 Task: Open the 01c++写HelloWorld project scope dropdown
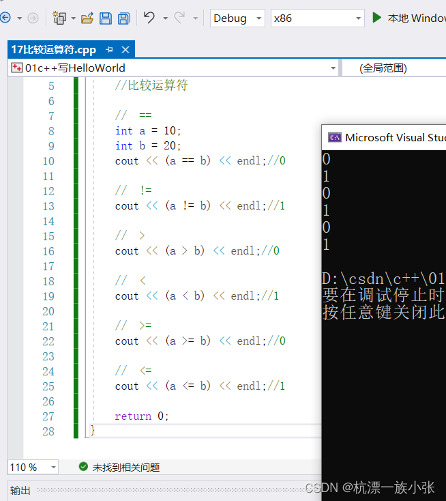(173, 68)
